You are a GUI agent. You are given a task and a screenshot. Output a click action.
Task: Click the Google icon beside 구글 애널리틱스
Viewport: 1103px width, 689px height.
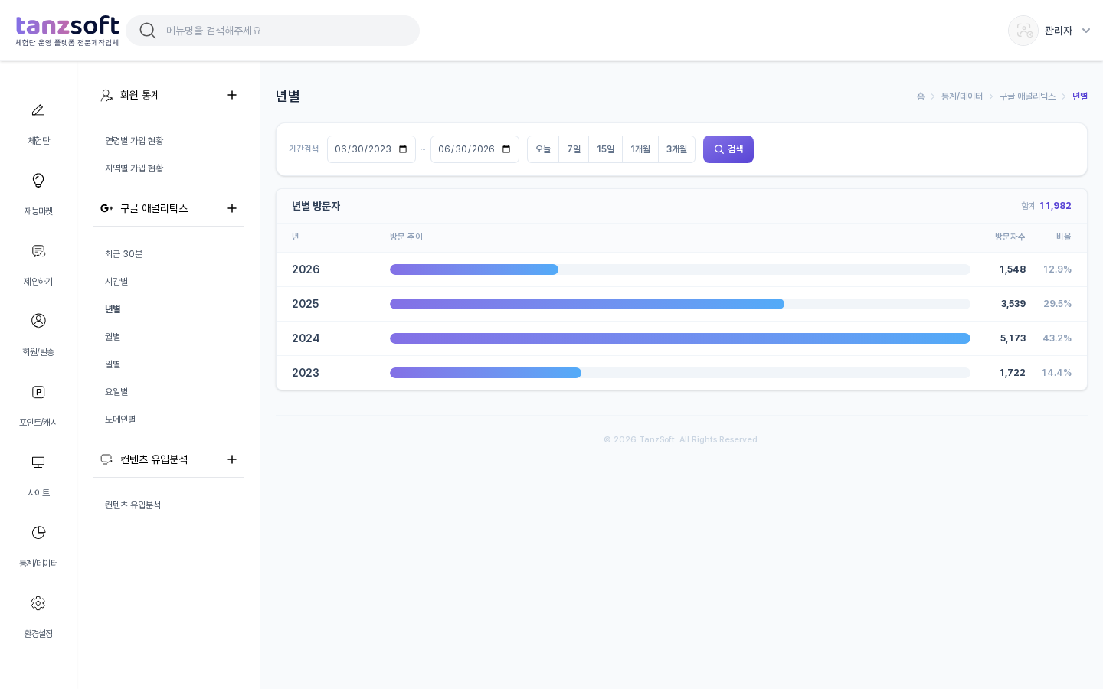(106, 208)
